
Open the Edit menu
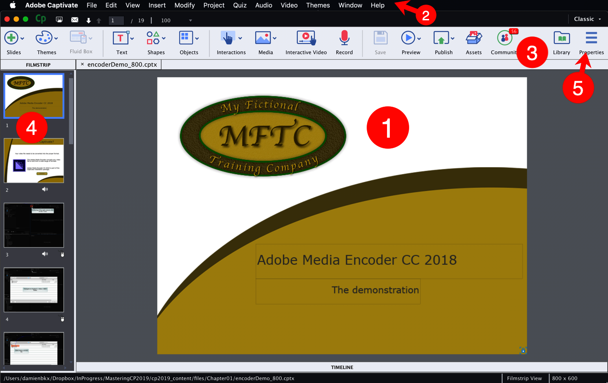(111, 5)
